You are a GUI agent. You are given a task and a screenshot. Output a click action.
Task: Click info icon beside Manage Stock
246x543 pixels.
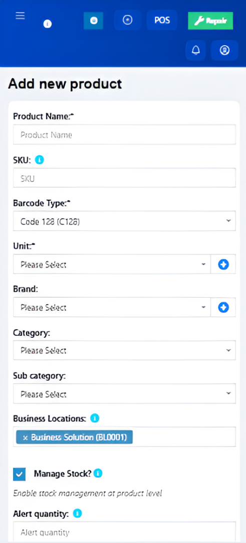point(98,473)
